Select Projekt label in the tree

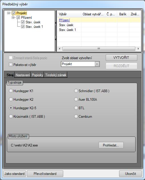pos(22,13)
